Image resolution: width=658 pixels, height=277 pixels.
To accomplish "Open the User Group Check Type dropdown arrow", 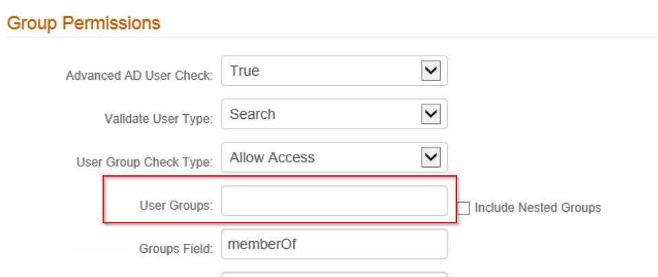I will [431, 157].
